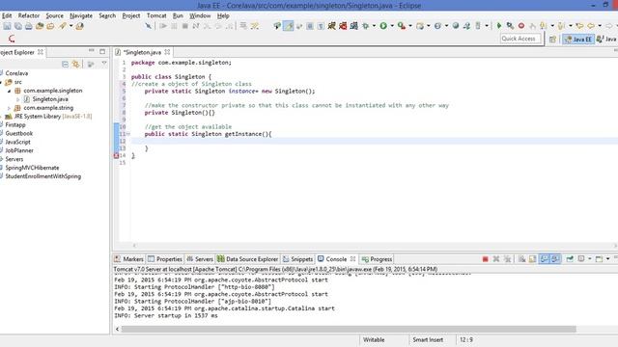Open the Debug button dropdown arrow
The width and height of the screenshot is (618, 347).
tap(374, 26)
